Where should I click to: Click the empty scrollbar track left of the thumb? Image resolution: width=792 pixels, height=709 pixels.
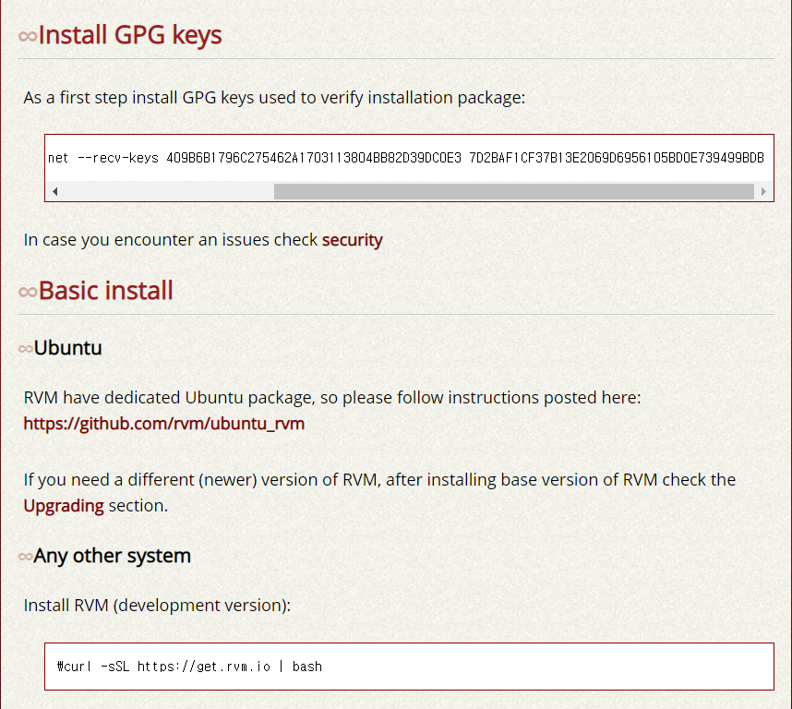[x=166, y=191]
